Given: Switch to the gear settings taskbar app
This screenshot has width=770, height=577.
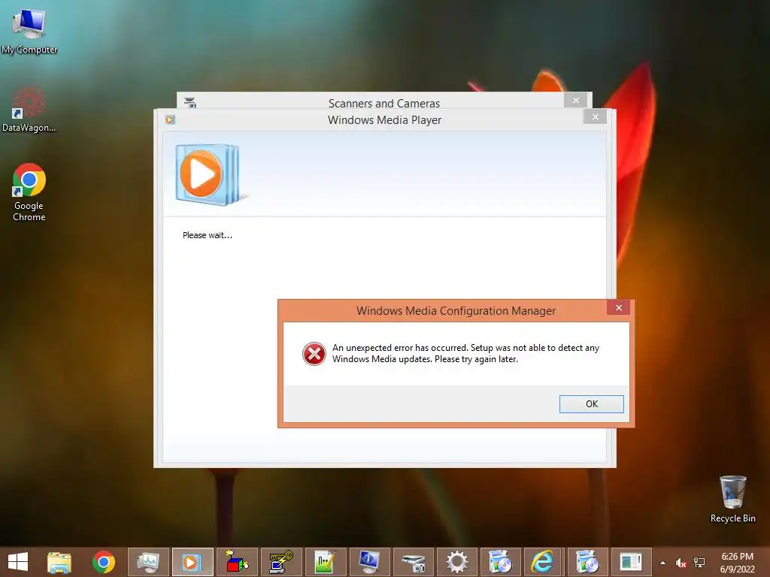Looking at the screenshot, I should coord(456,562).
